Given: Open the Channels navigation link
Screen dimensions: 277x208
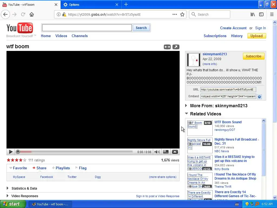Looking at the screenshot, I should point(80,36).
